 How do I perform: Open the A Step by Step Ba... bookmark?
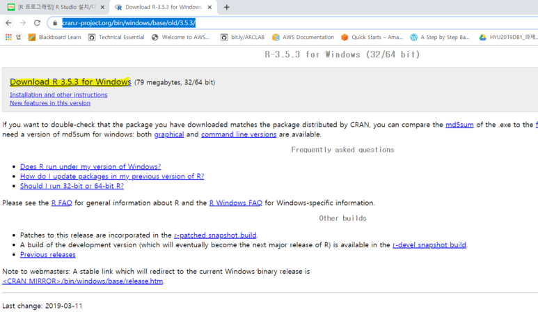click(440, 37)
